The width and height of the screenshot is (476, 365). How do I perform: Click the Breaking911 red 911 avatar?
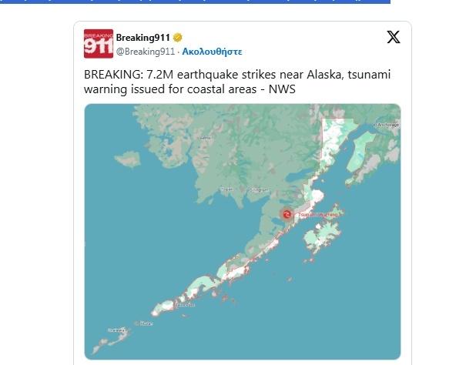(99, 43)
